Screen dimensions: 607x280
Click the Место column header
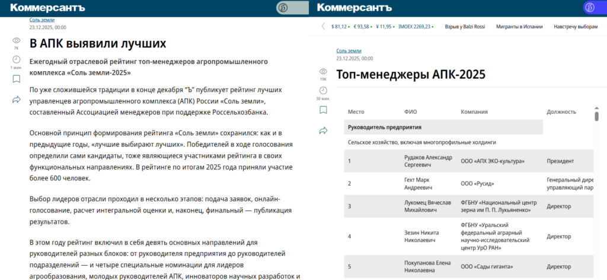(x=356, y=112)
